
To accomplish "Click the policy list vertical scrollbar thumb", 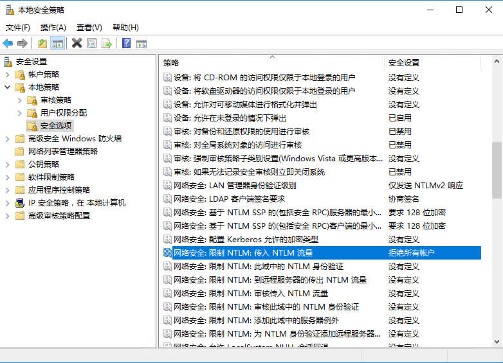I will (x=497, y=170).
